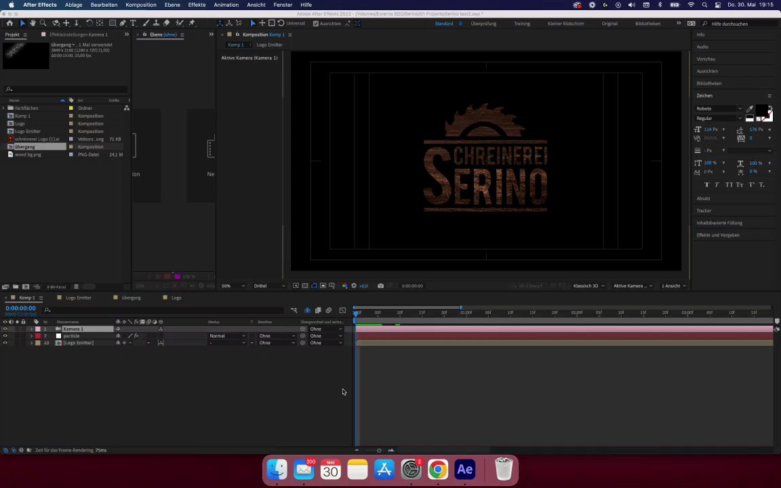
Task: Toggle the Ausrichten checkbox
Action: [316, 24]
